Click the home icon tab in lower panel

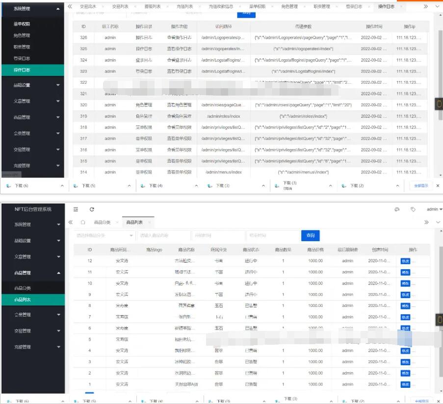(83, 222)
